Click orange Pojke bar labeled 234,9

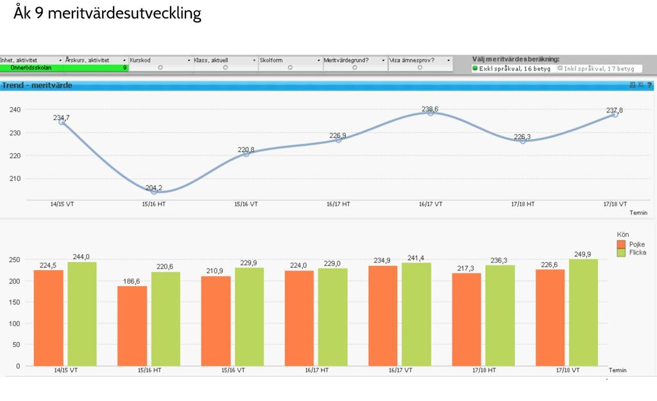[383, 316]
